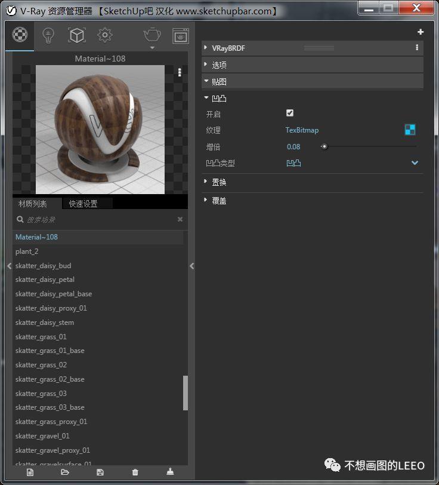Clear the search field with the X
The image size is (439, 485).
tap(180, 219)
